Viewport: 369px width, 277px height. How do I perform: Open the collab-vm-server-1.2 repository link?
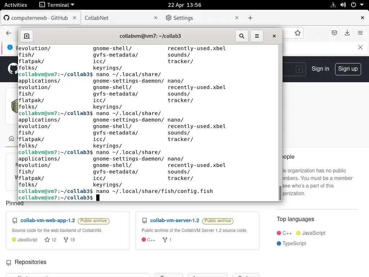175,220
